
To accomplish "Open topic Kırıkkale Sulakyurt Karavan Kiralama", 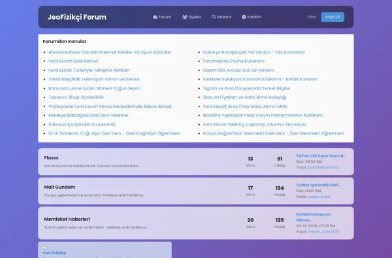I will click(x=260, y=79).
